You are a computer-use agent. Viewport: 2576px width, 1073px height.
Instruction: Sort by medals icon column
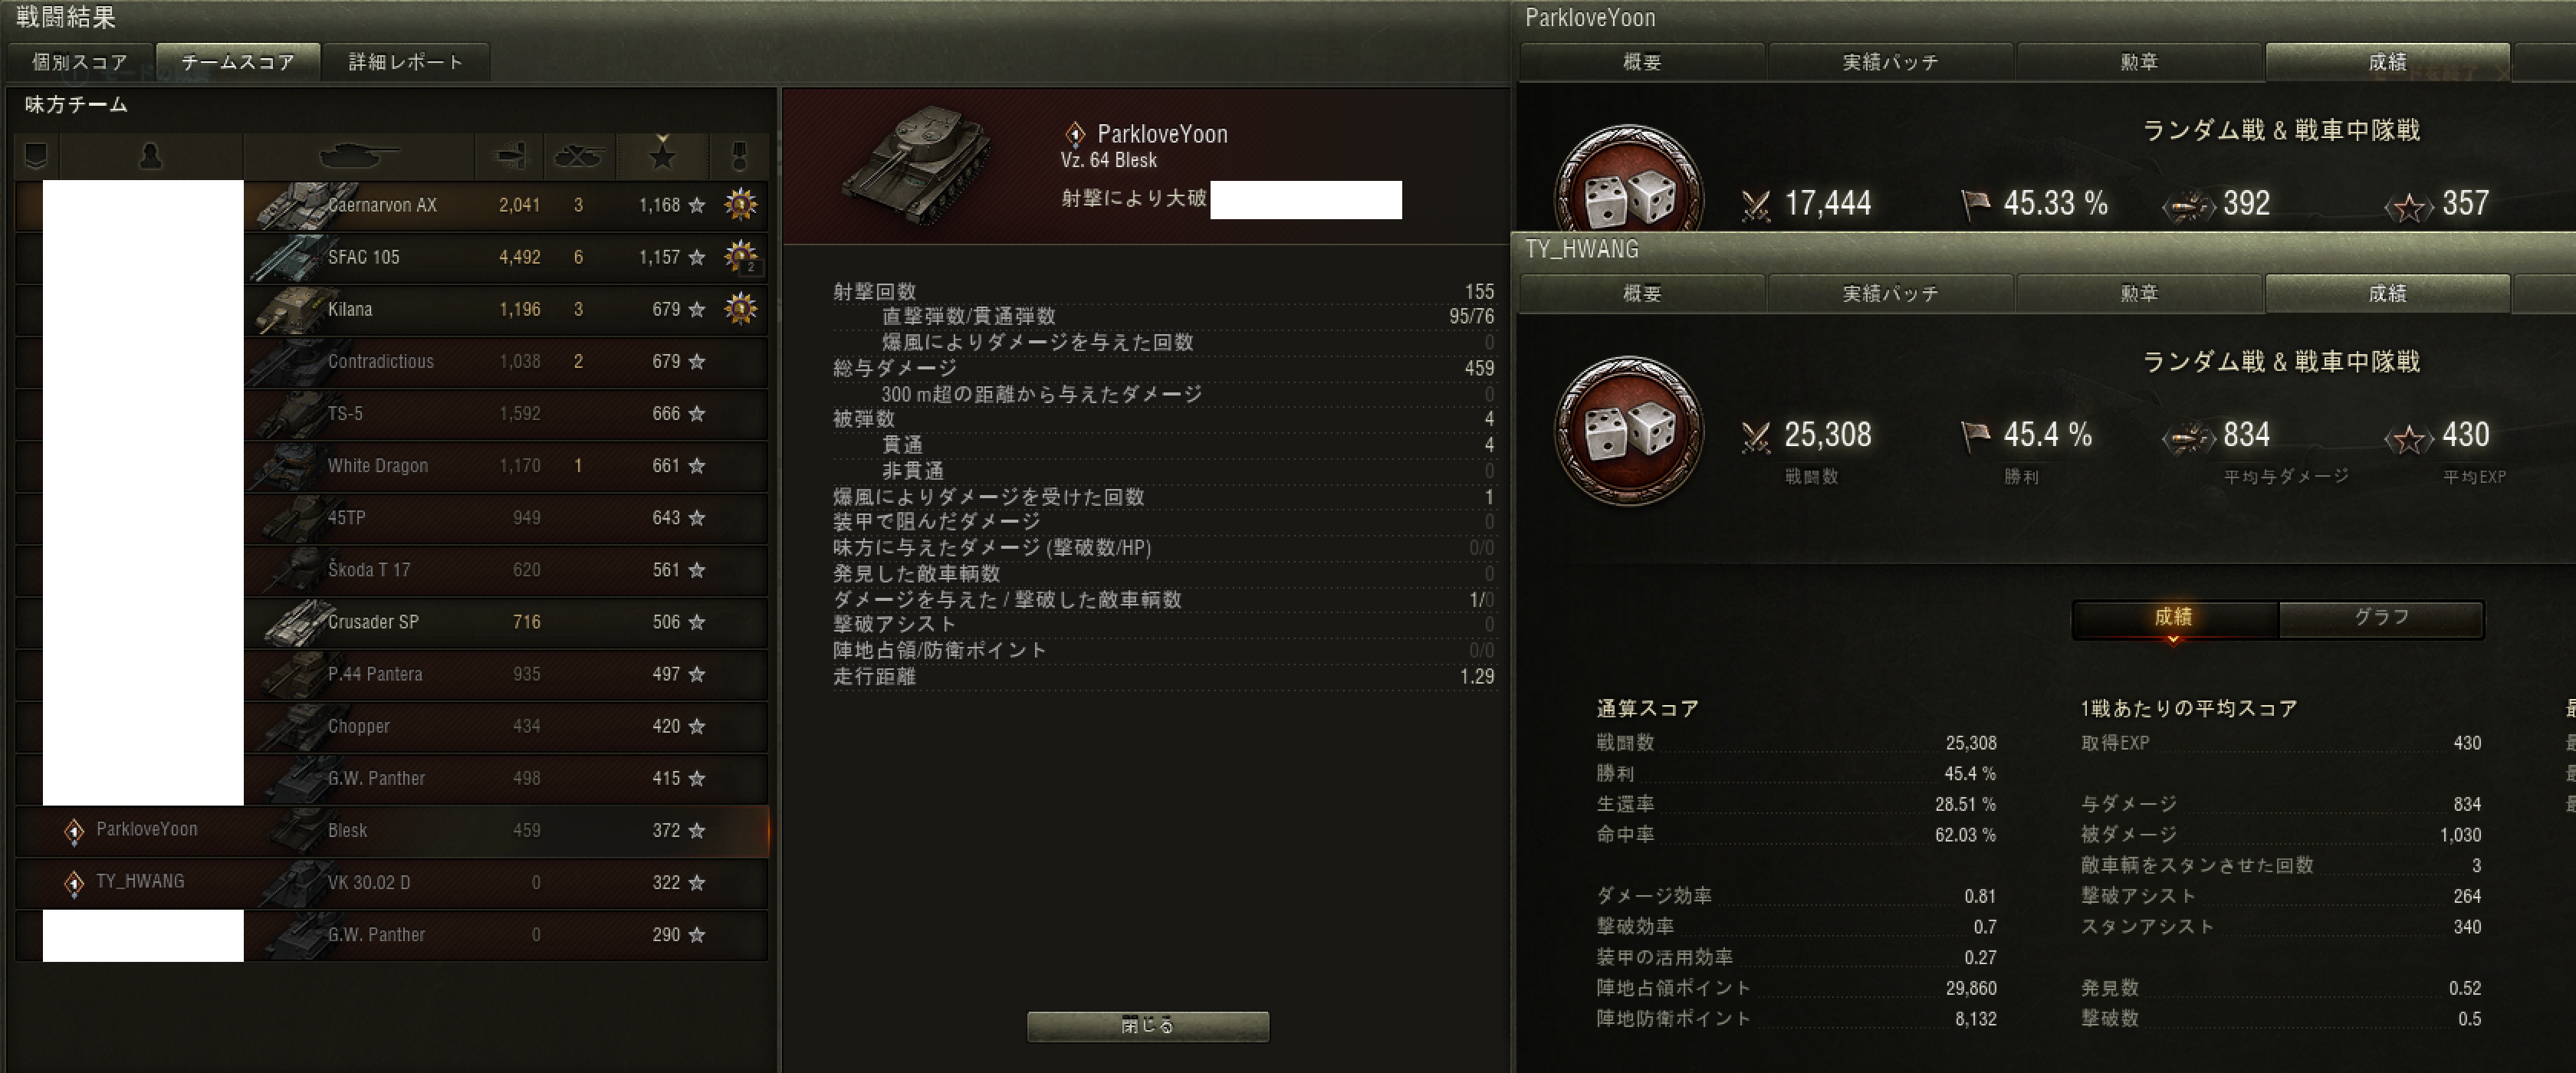[739, 156]
